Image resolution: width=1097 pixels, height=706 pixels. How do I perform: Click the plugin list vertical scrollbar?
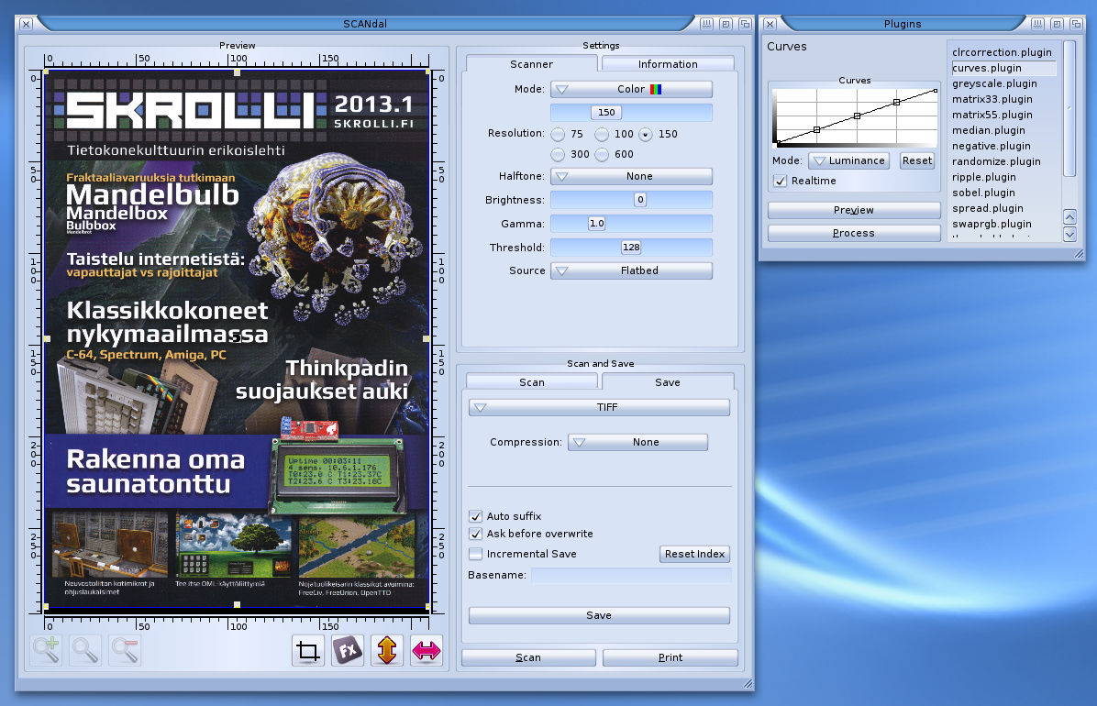tap(1069, 109)
